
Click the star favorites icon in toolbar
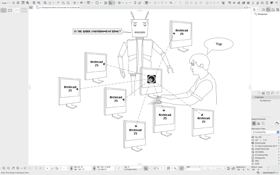pos(13,3)
